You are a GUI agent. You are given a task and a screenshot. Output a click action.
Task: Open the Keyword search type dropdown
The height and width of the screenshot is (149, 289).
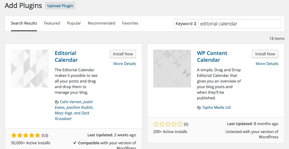click(185, 24)
